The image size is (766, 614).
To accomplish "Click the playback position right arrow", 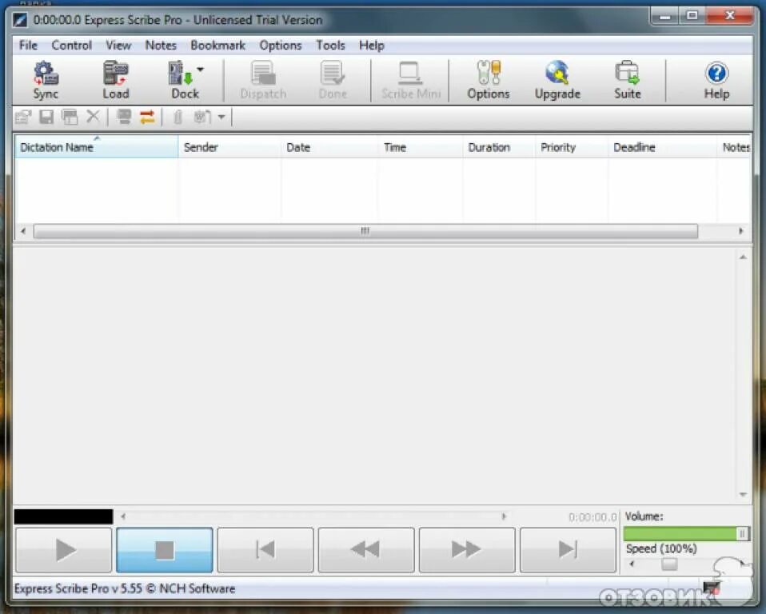I will coord(504,516).
